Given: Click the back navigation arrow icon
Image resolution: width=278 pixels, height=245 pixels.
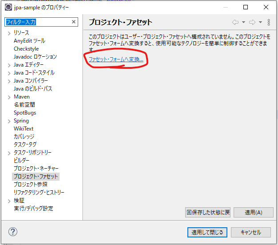Looking at the screenshot, I should pos(235,22).
